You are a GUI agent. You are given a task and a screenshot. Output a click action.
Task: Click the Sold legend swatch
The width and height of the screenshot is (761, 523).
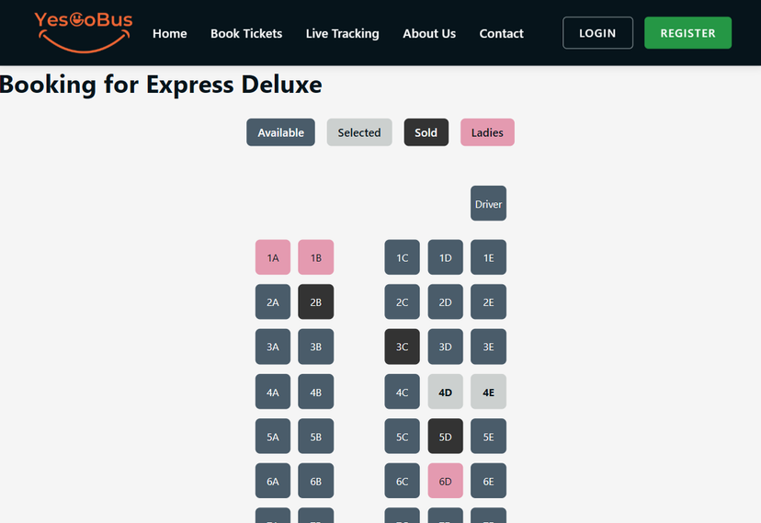(x=426, y=132)
